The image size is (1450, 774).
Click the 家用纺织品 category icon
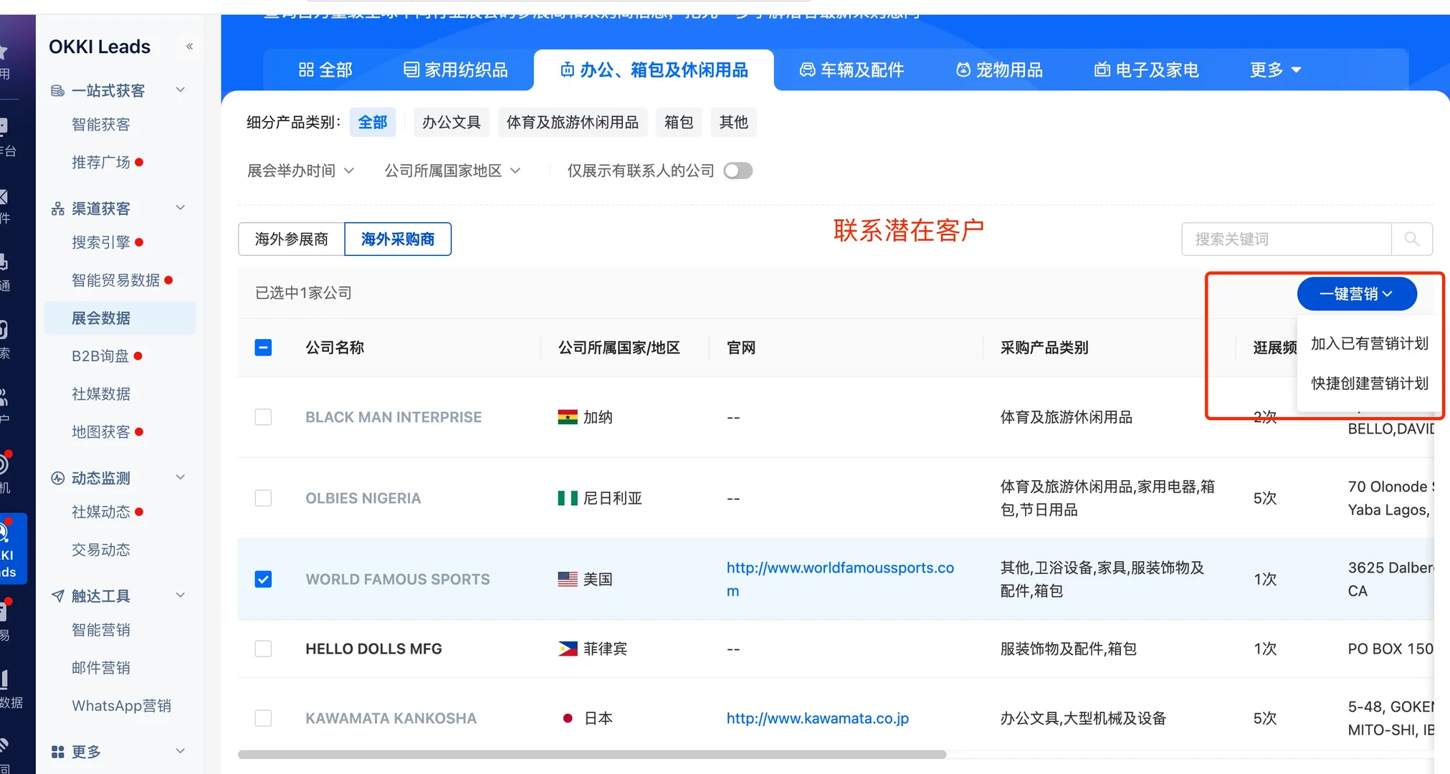tap(411, 70)
